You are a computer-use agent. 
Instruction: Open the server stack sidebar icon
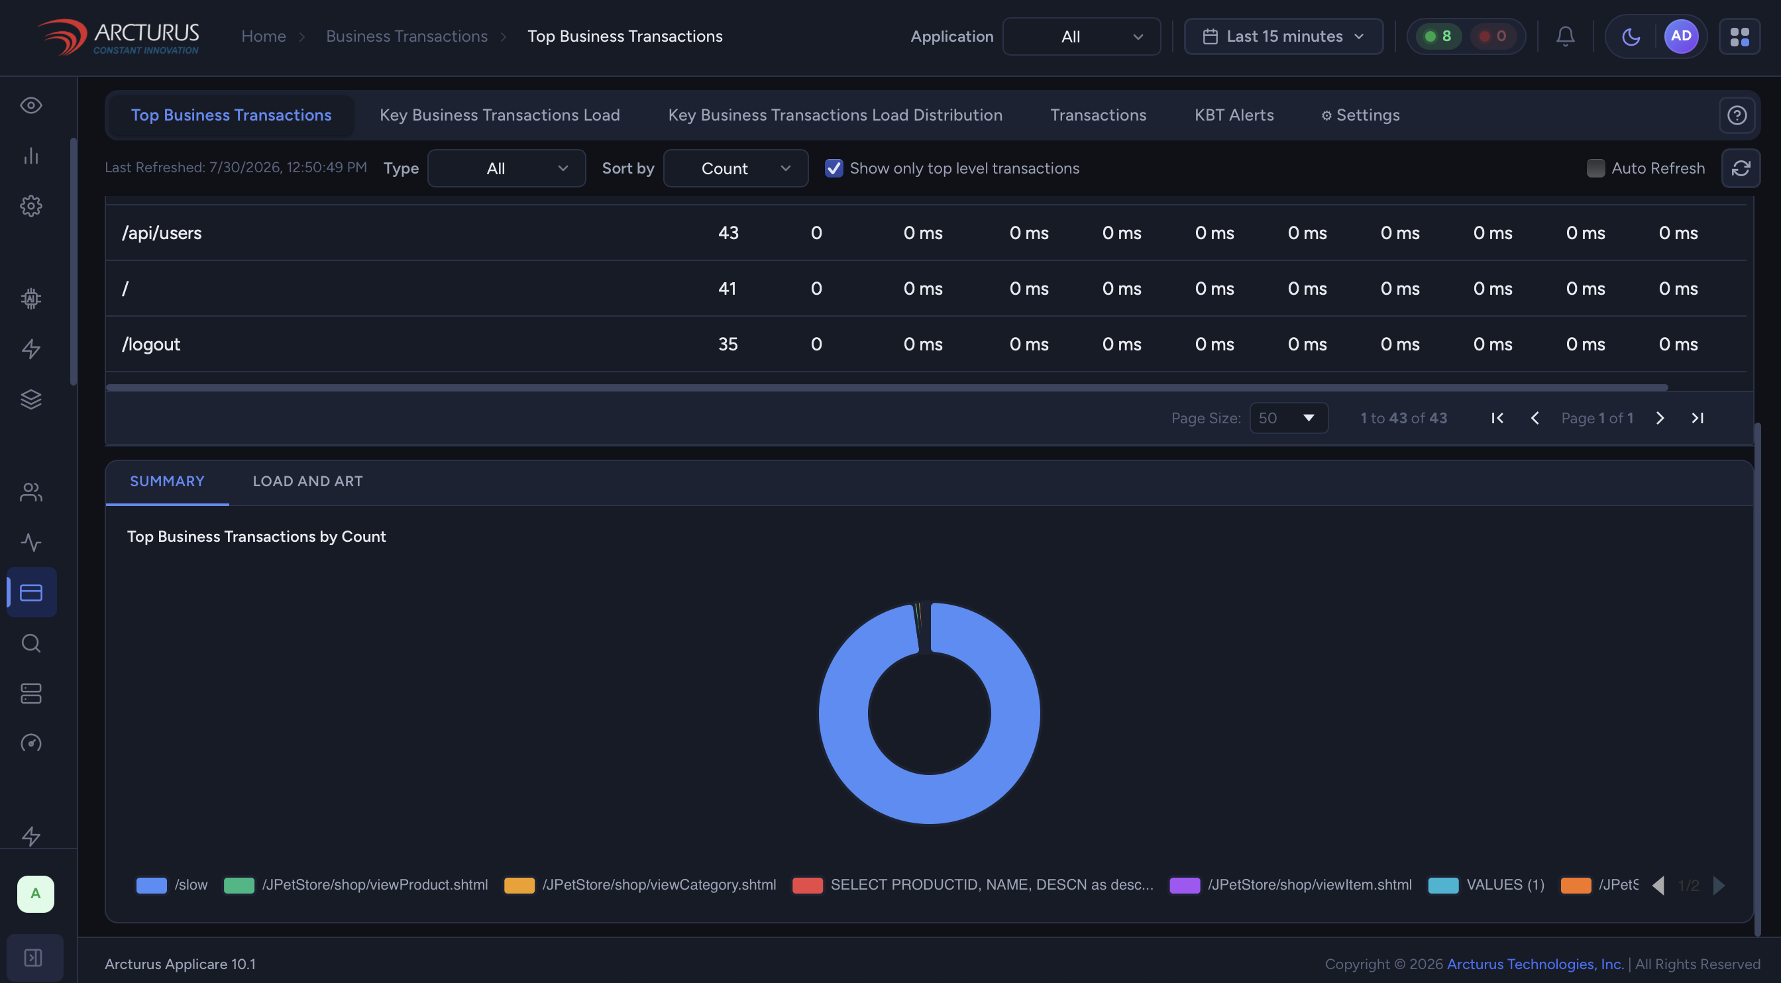point(31,694)
